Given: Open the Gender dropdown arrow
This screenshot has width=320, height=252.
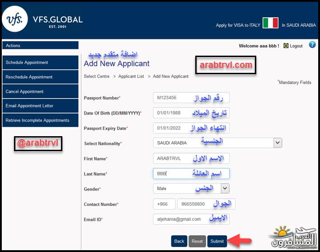Looking at the screenshot, I should [225, 188].
